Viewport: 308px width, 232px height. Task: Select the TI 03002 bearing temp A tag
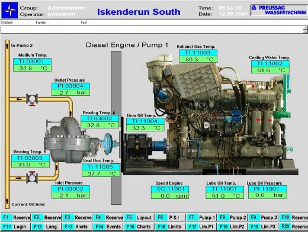100,118
